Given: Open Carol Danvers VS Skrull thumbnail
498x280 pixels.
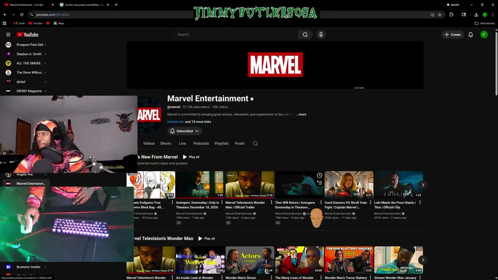Looking at the screenshot, I should [x=349, y=185].
